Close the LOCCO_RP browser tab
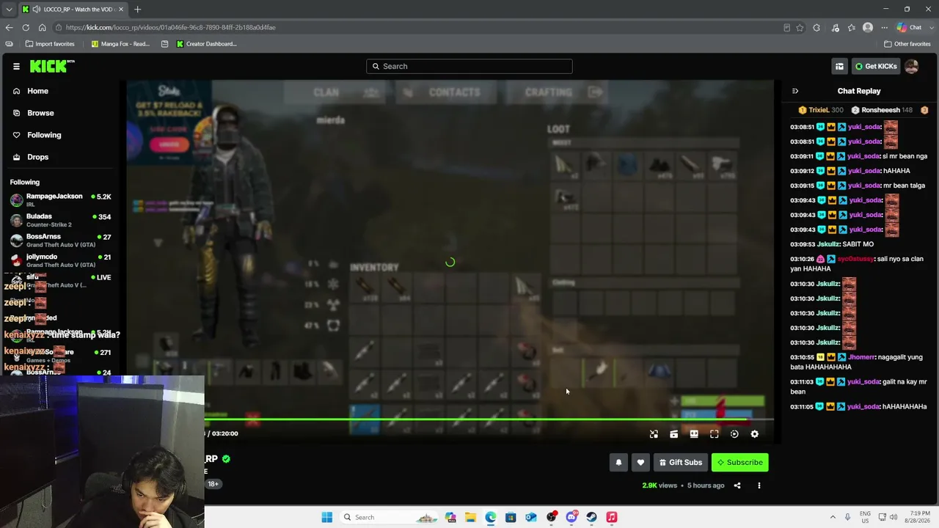939x528 pixels. click(121, 10)
